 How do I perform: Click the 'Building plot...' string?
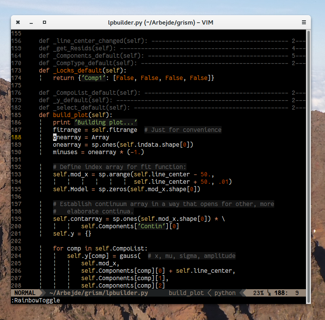coord(105,122)
